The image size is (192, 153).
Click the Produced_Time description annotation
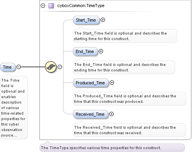click(x=129, y=98)
